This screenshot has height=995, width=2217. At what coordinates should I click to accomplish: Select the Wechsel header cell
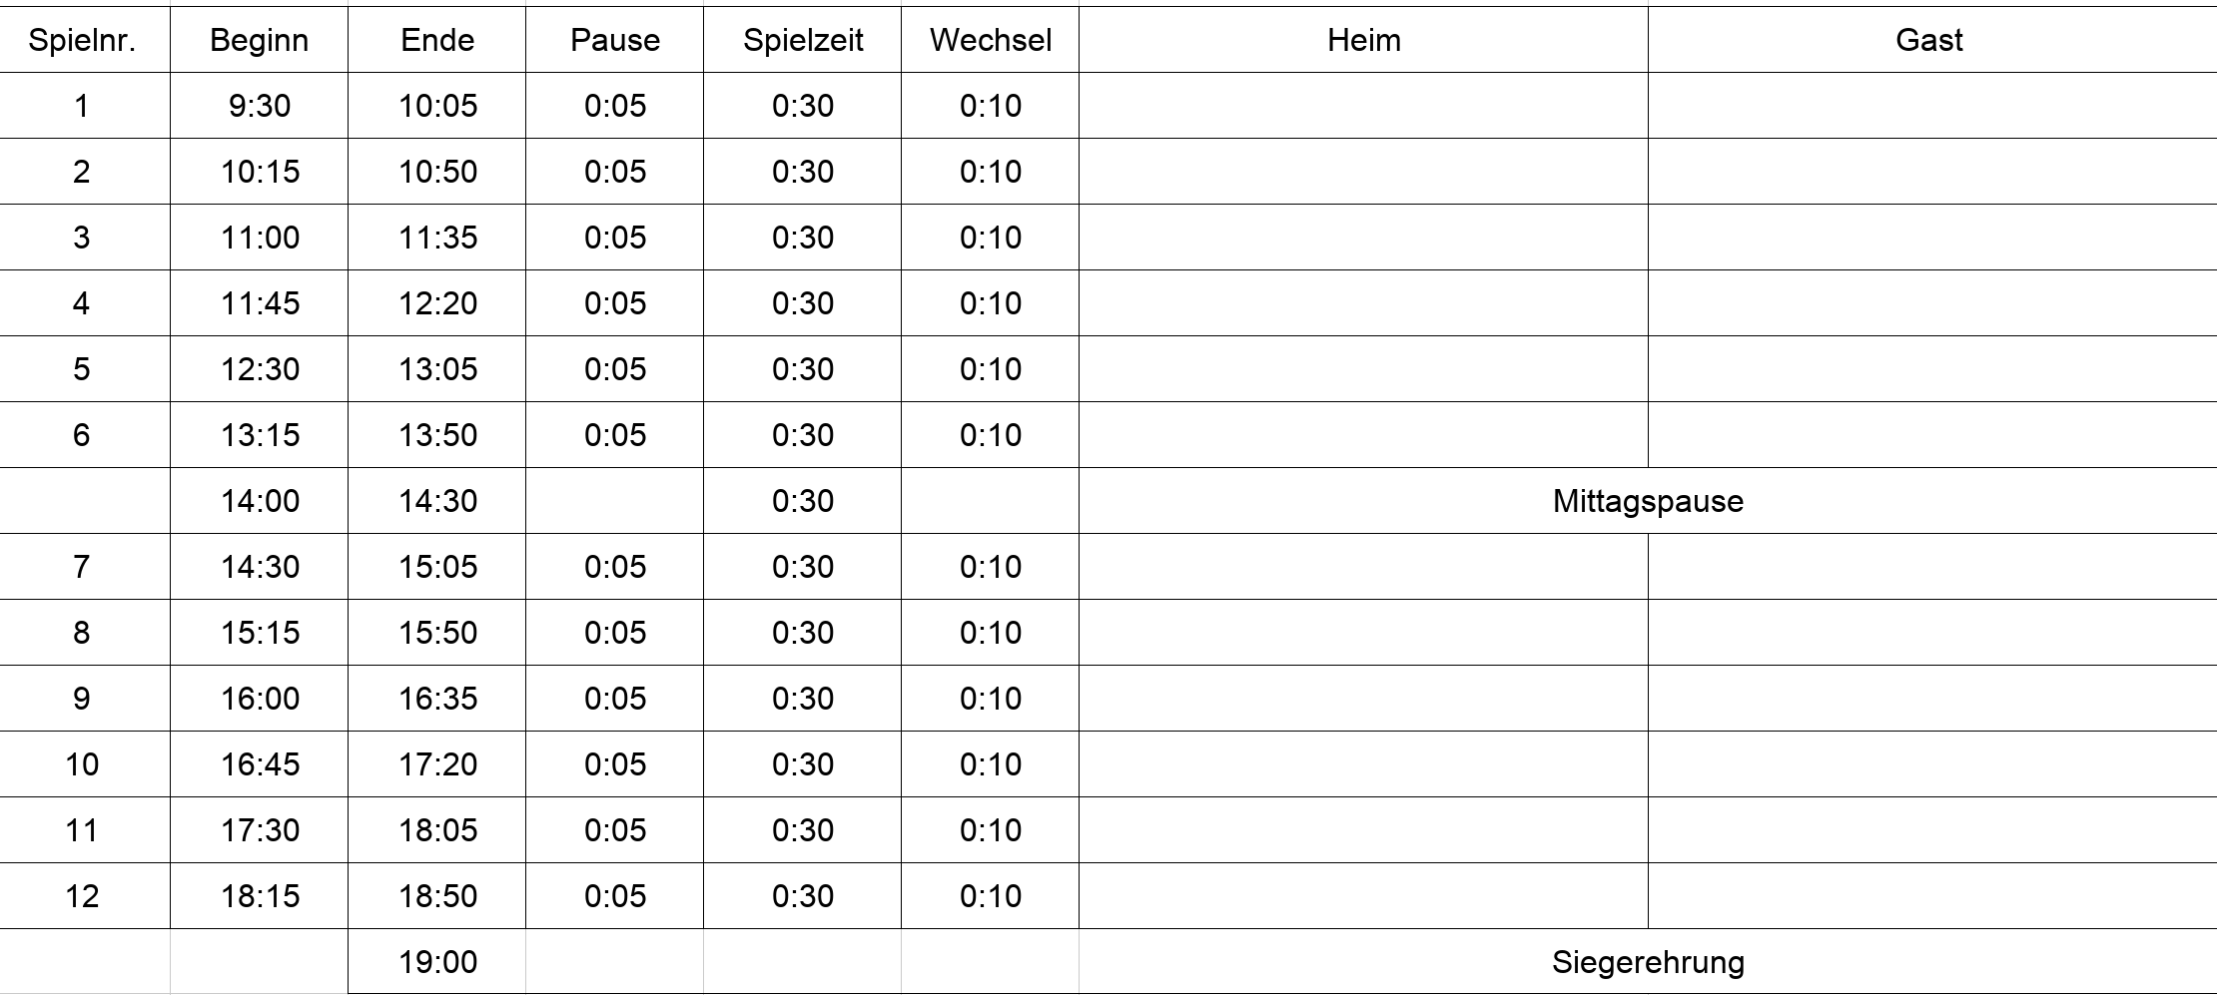point(991,40)
